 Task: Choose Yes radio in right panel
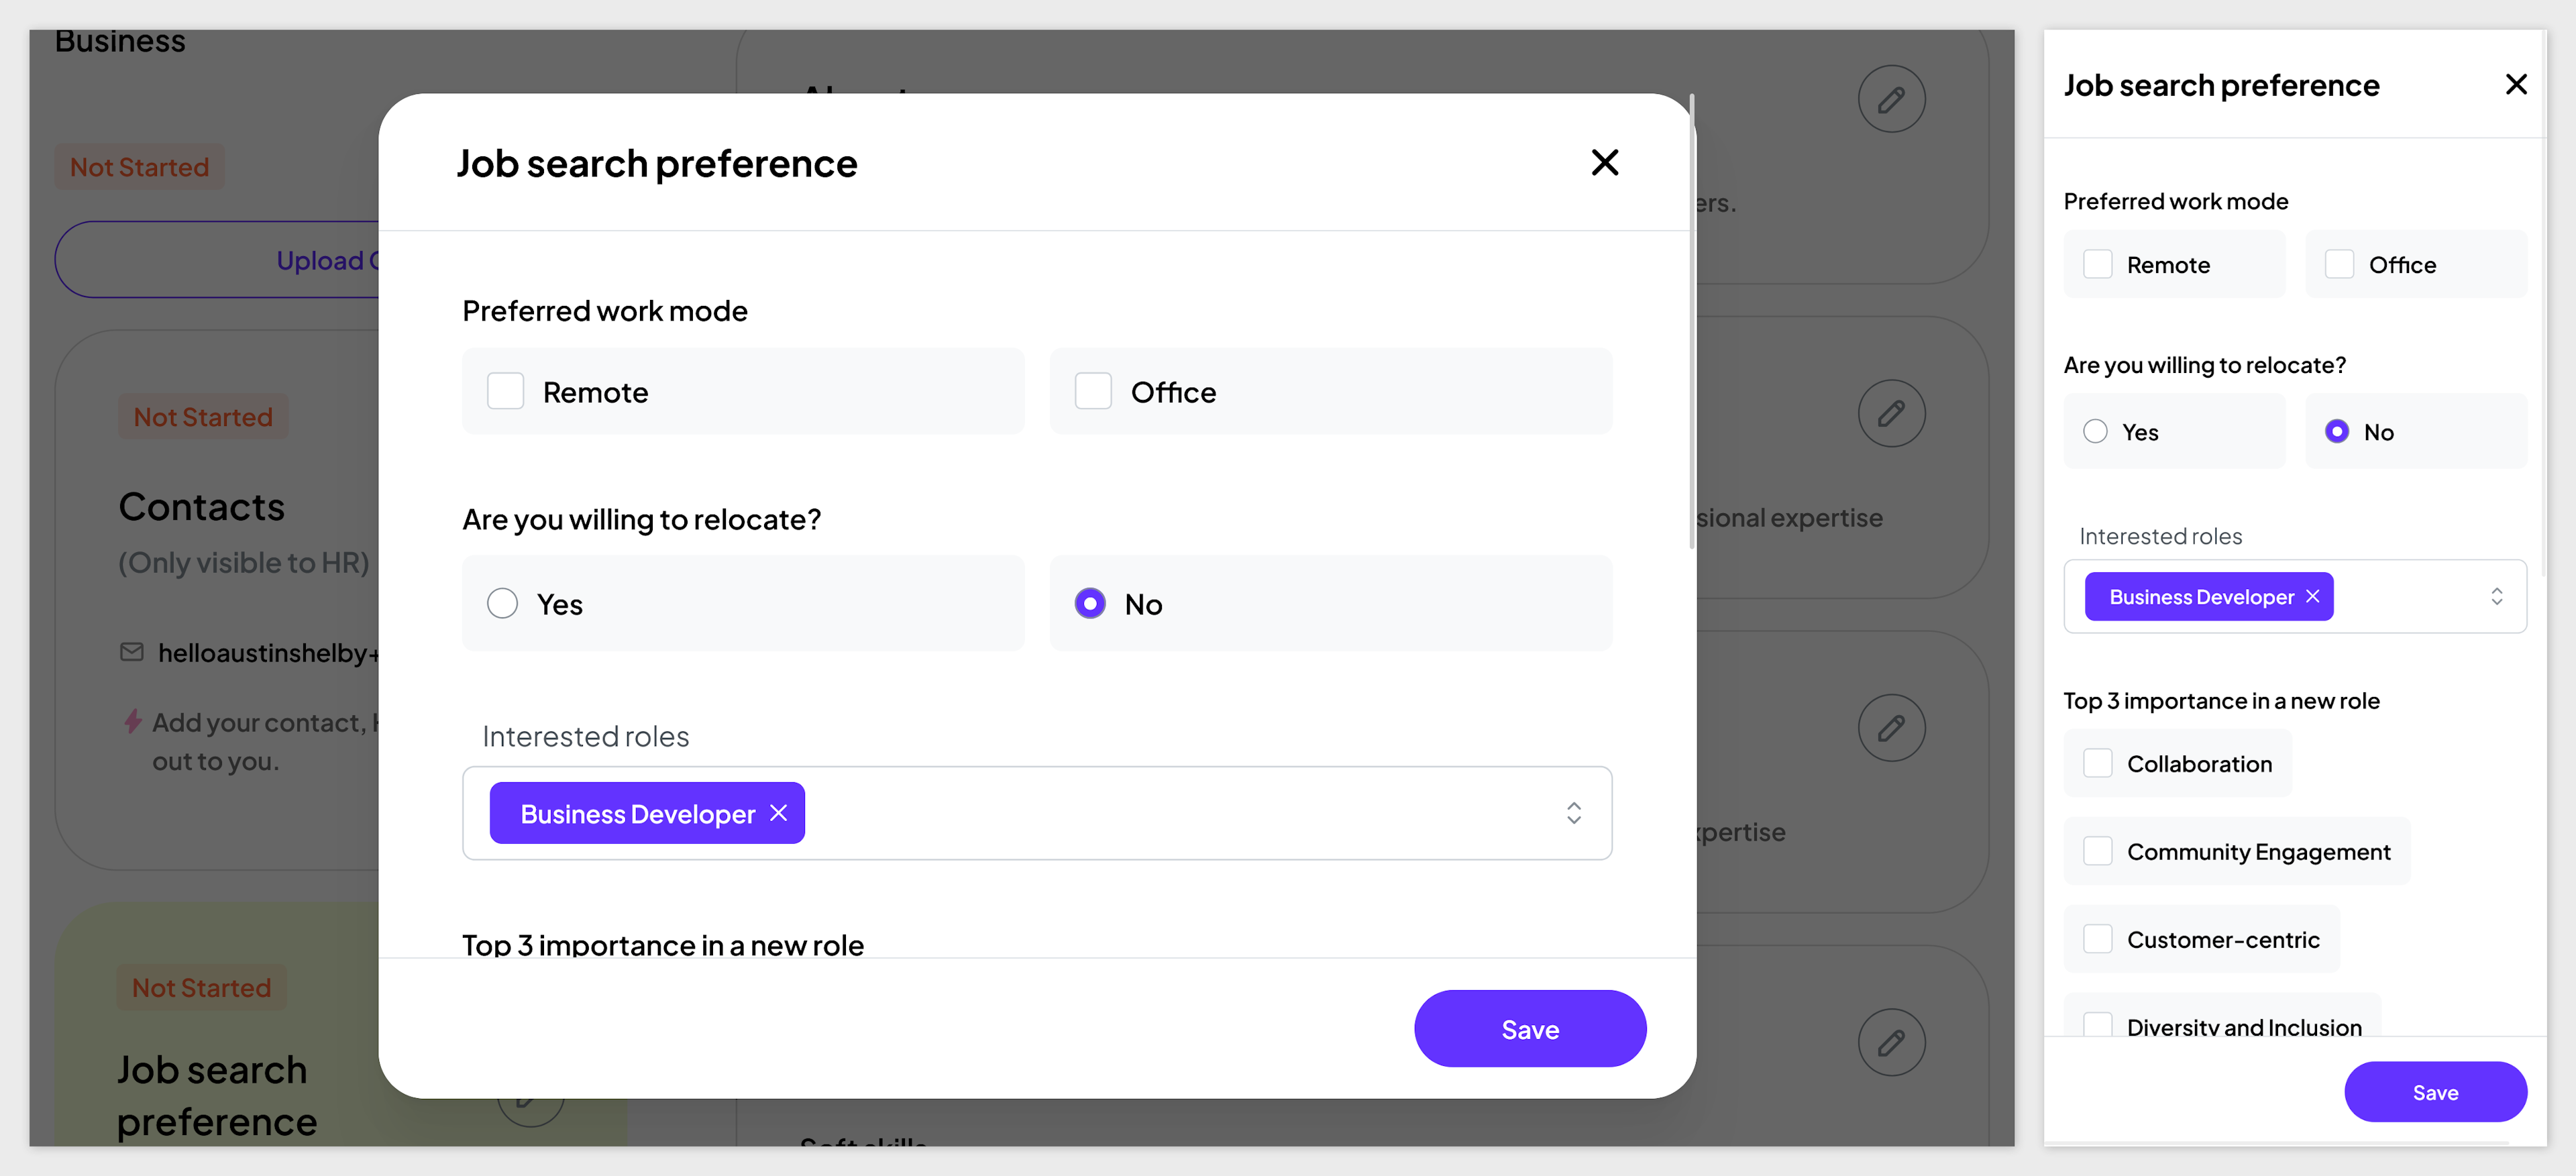[2095, 431]
